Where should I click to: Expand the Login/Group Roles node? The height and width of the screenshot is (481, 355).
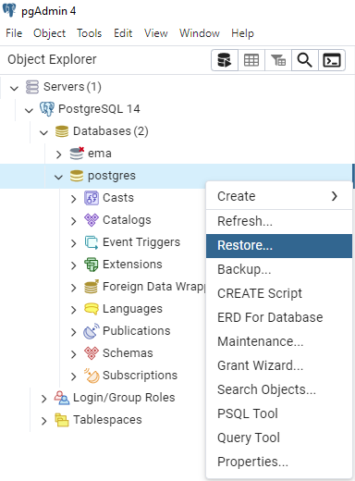pos(43,399)
